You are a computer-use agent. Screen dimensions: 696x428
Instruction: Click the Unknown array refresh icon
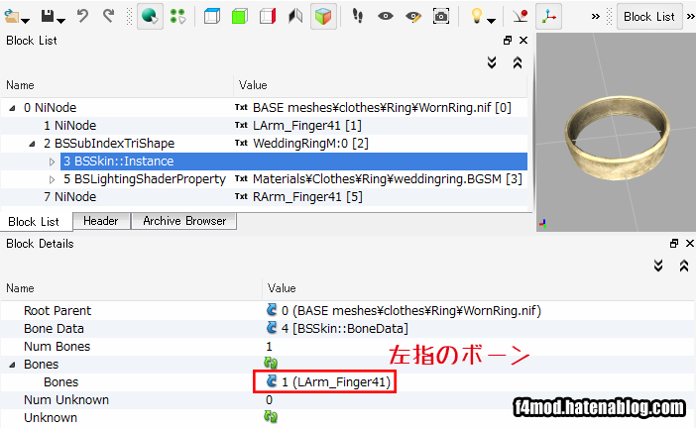(271, 416)
